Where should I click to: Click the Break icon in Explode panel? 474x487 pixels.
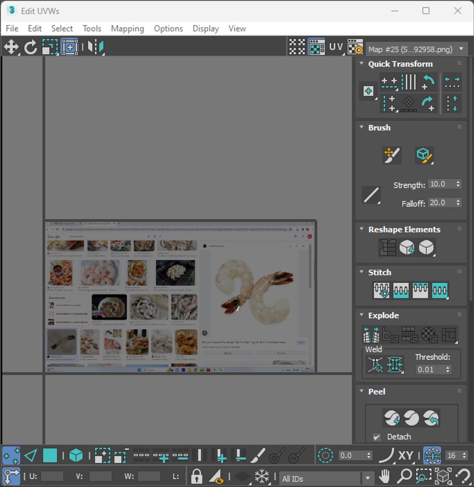pos(371,335)
